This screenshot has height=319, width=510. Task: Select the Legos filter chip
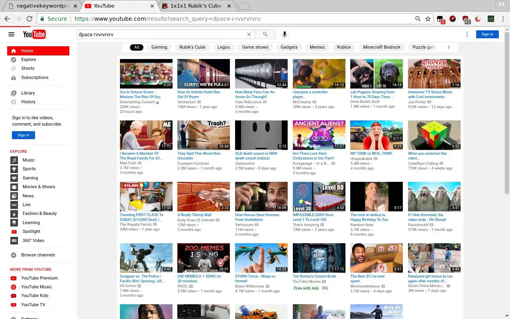(x=224, y=47)
